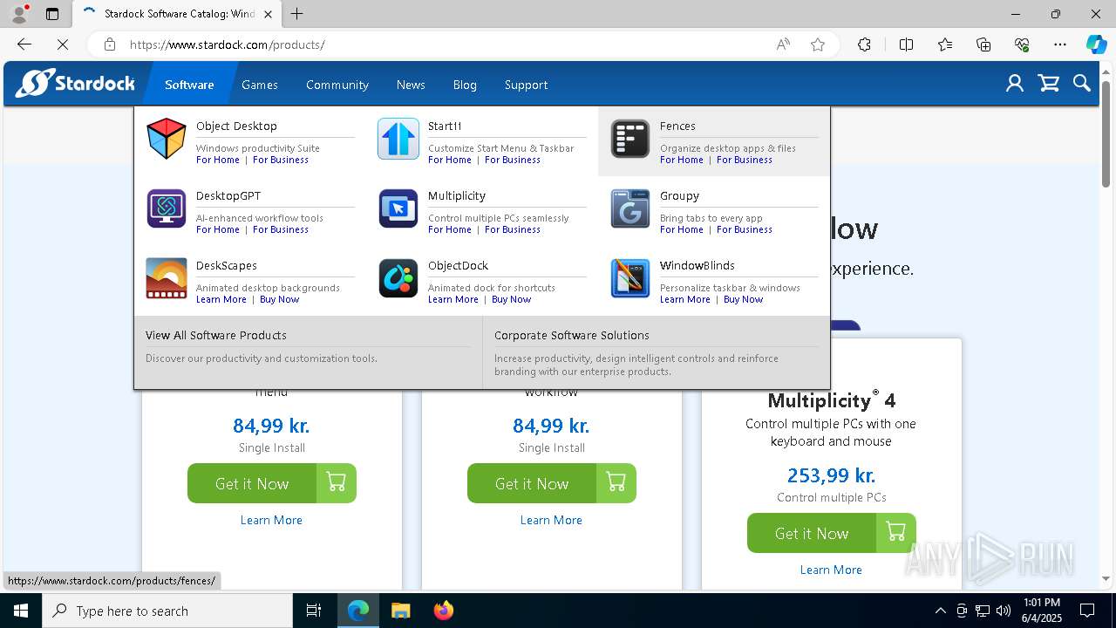Open Learn More under Multiplicity 4
The image size is (1116, 628).
(x=831, y=570)
